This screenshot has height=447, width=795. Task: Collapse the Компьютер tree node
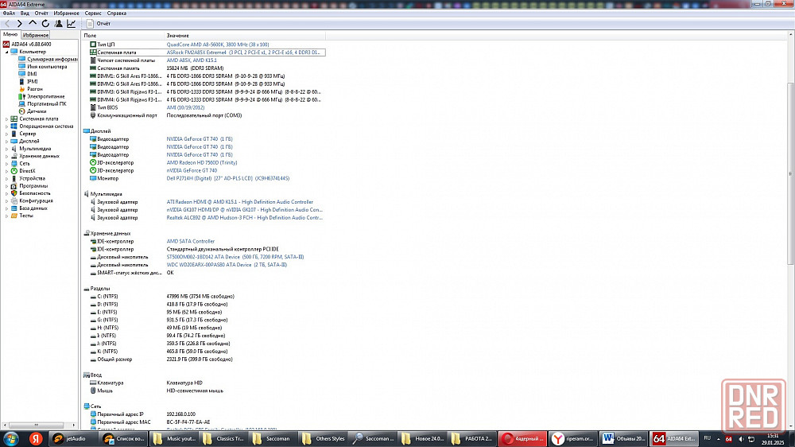point(6,52)
